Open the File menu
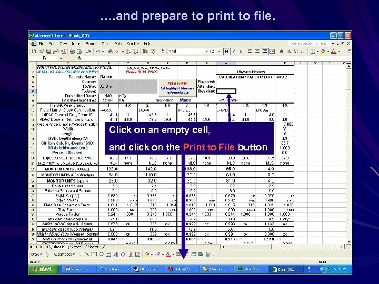 pyautogui.click(x=41, y=44)
